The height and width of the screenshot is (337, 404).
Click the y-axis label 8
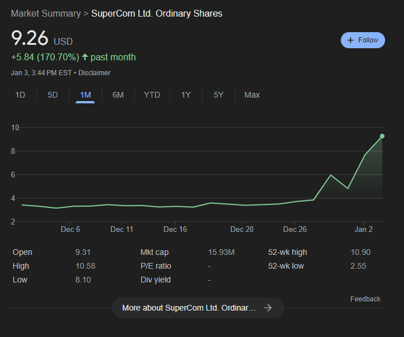13,151
